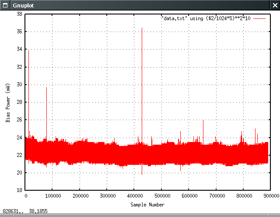Click y-axis tick label 24
The width and height of the screenshot is (280, 217).
(19, 137)
